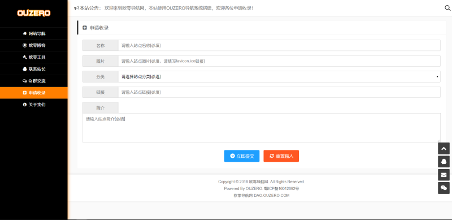
Task: Click the 链接 site link field
Action: 279,92
